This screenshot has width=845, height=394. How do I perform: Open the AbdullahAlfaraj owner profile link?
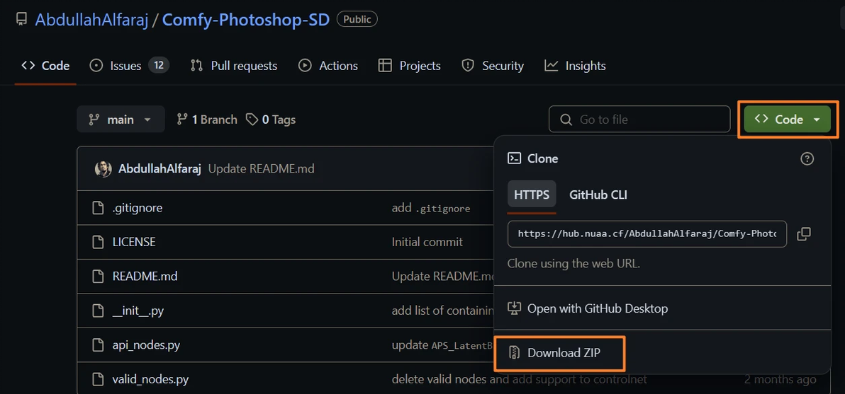click(x=91, y=20)
